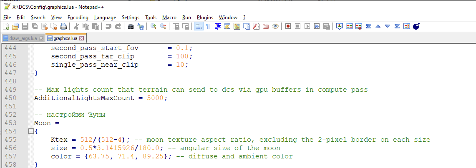Screen dimensions: 476x168
Task: Save the current recorded macro icon
Action: (x=326, y=26)
